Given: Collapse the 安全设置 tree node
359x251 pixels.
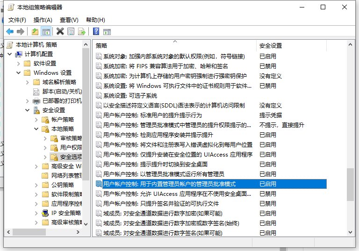Looking at the screenshot, I should [x=27, y=110].
